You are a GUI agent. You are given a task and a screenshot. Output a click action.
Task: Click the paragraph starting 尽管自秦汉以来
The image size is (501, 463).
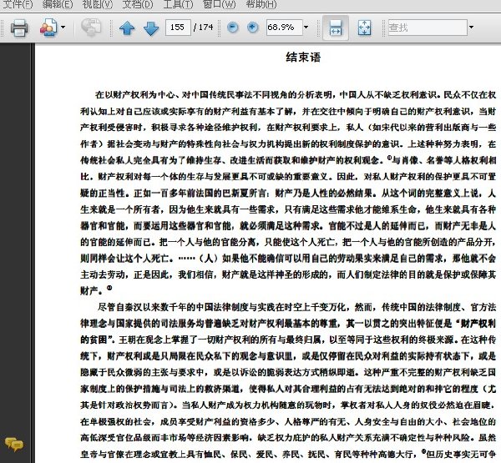click(288, 380)
